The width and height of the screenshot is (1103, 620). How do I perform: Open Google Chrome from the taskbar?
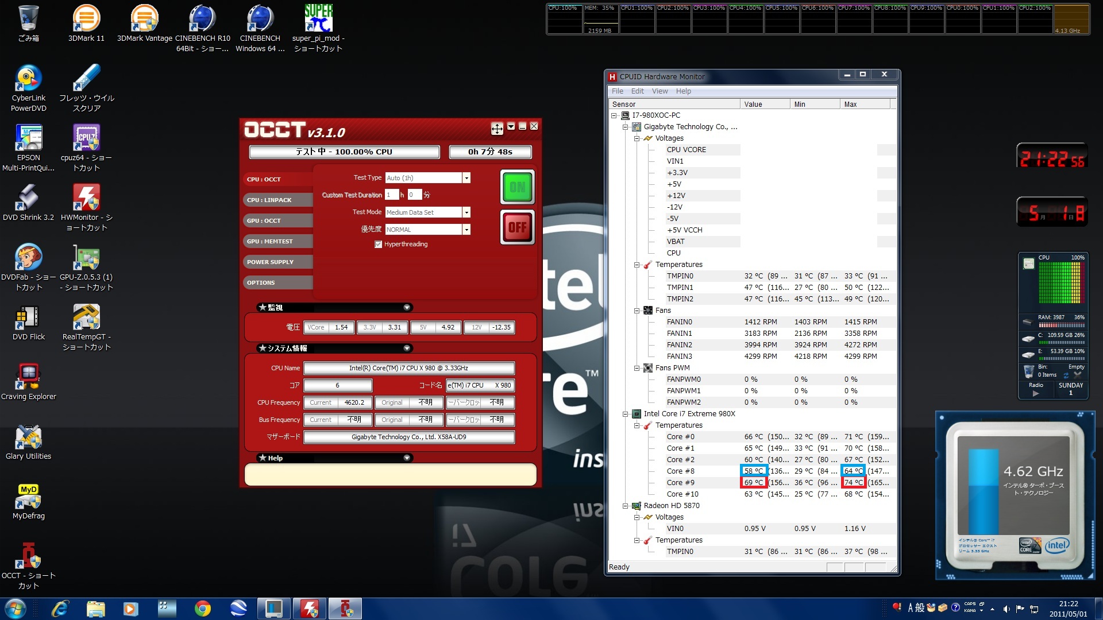click(x=202, y=609)
